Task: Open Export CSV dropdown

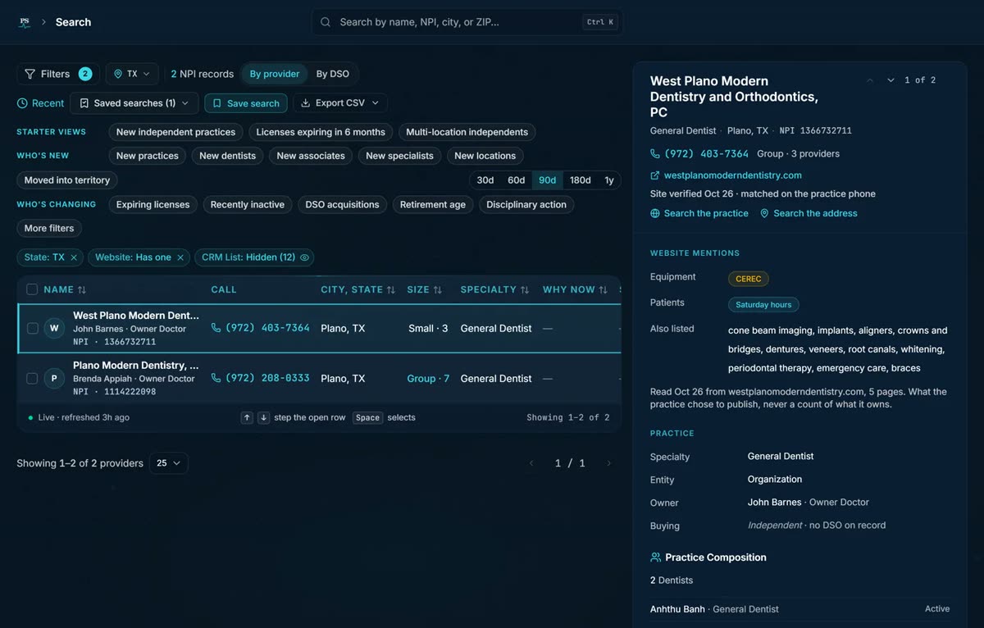Action: tap(340, 103)
